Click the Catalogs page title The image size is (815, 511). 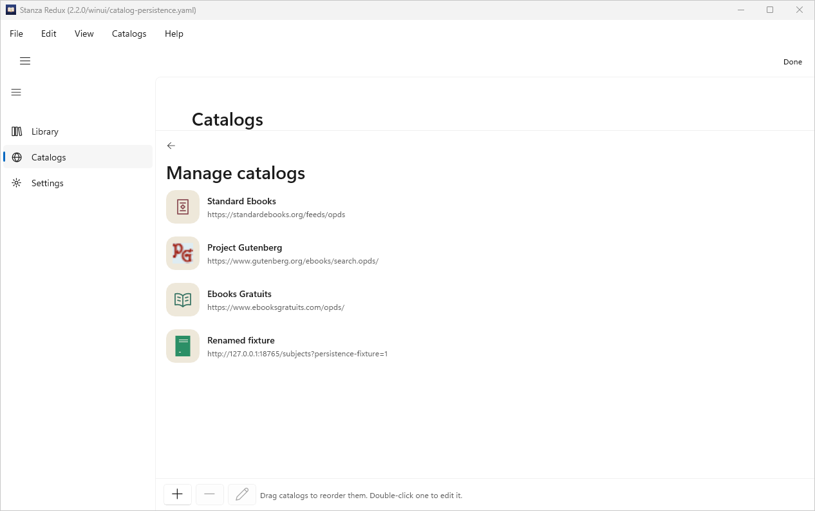click(227, 120)
